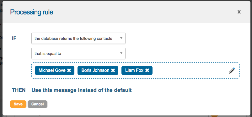
Task: Click the arrow on the condition-type dropdown
Action: pyautogui.click(x=121, y=38)
